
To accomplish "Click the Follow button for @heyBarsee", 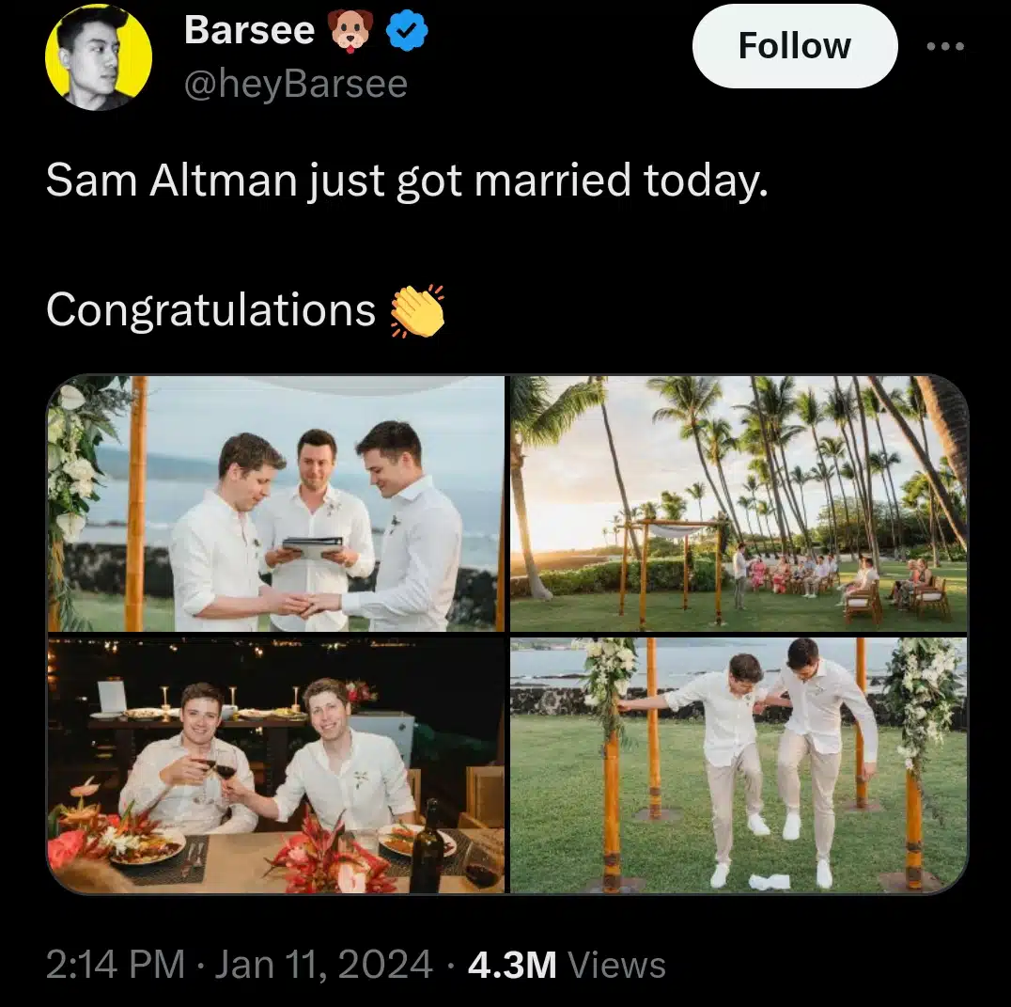I will [x=794, y=45].
